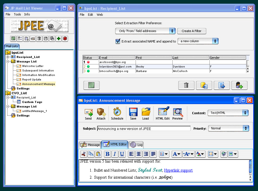The height and width of the screenshot is (191, 258).
Task: Open the border selection dropdown in HTML editor
Action: (x=213, y=154)
